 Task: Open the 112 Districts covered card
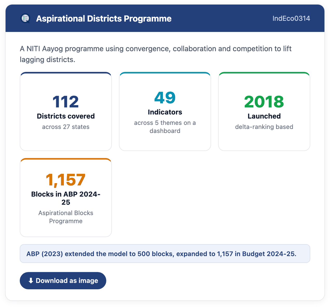[66, 111]
